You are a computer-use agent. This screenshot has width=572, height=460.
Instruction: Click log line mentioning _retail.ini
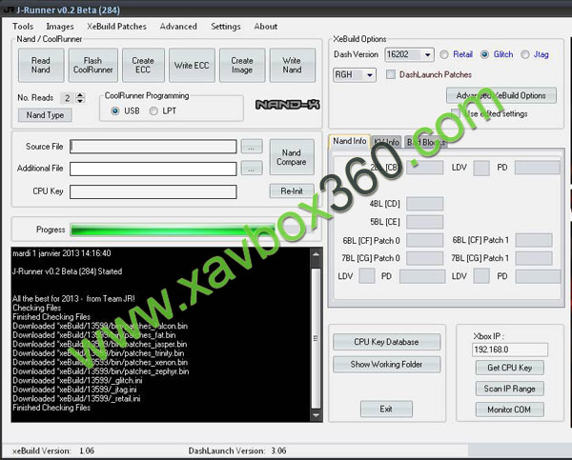[x=76, y=398]
